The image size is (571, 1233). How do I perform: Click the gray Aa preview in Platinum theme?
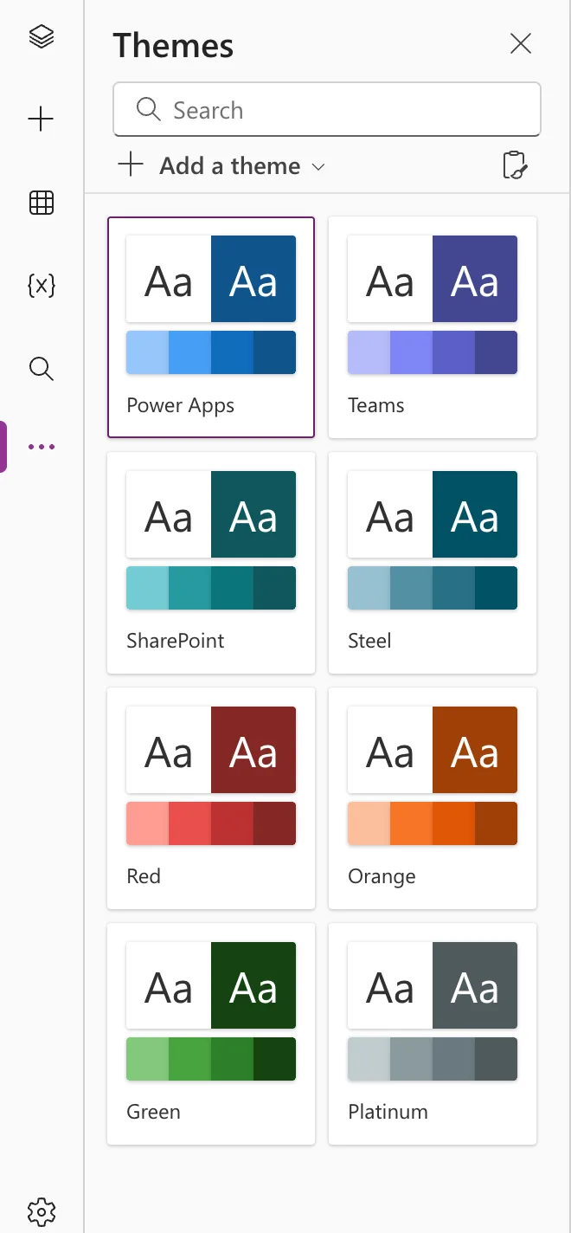point(475,985)
